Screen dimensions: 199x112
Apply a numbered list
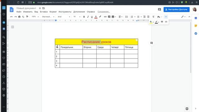coord(132,17)
